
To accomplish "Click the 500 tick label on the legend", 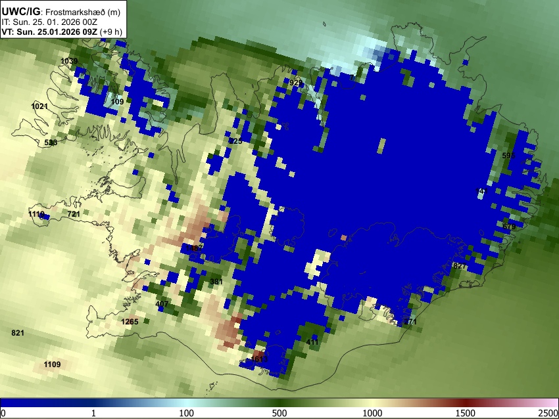I will click(279, 413).
